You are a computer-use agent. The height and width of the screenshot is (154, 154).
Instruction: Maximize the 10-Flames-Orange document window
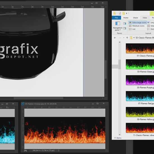coord(97,104)
